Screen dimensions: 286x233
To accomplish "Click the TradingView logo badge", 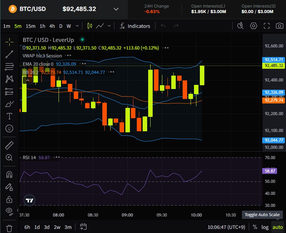I will (29, 200).
